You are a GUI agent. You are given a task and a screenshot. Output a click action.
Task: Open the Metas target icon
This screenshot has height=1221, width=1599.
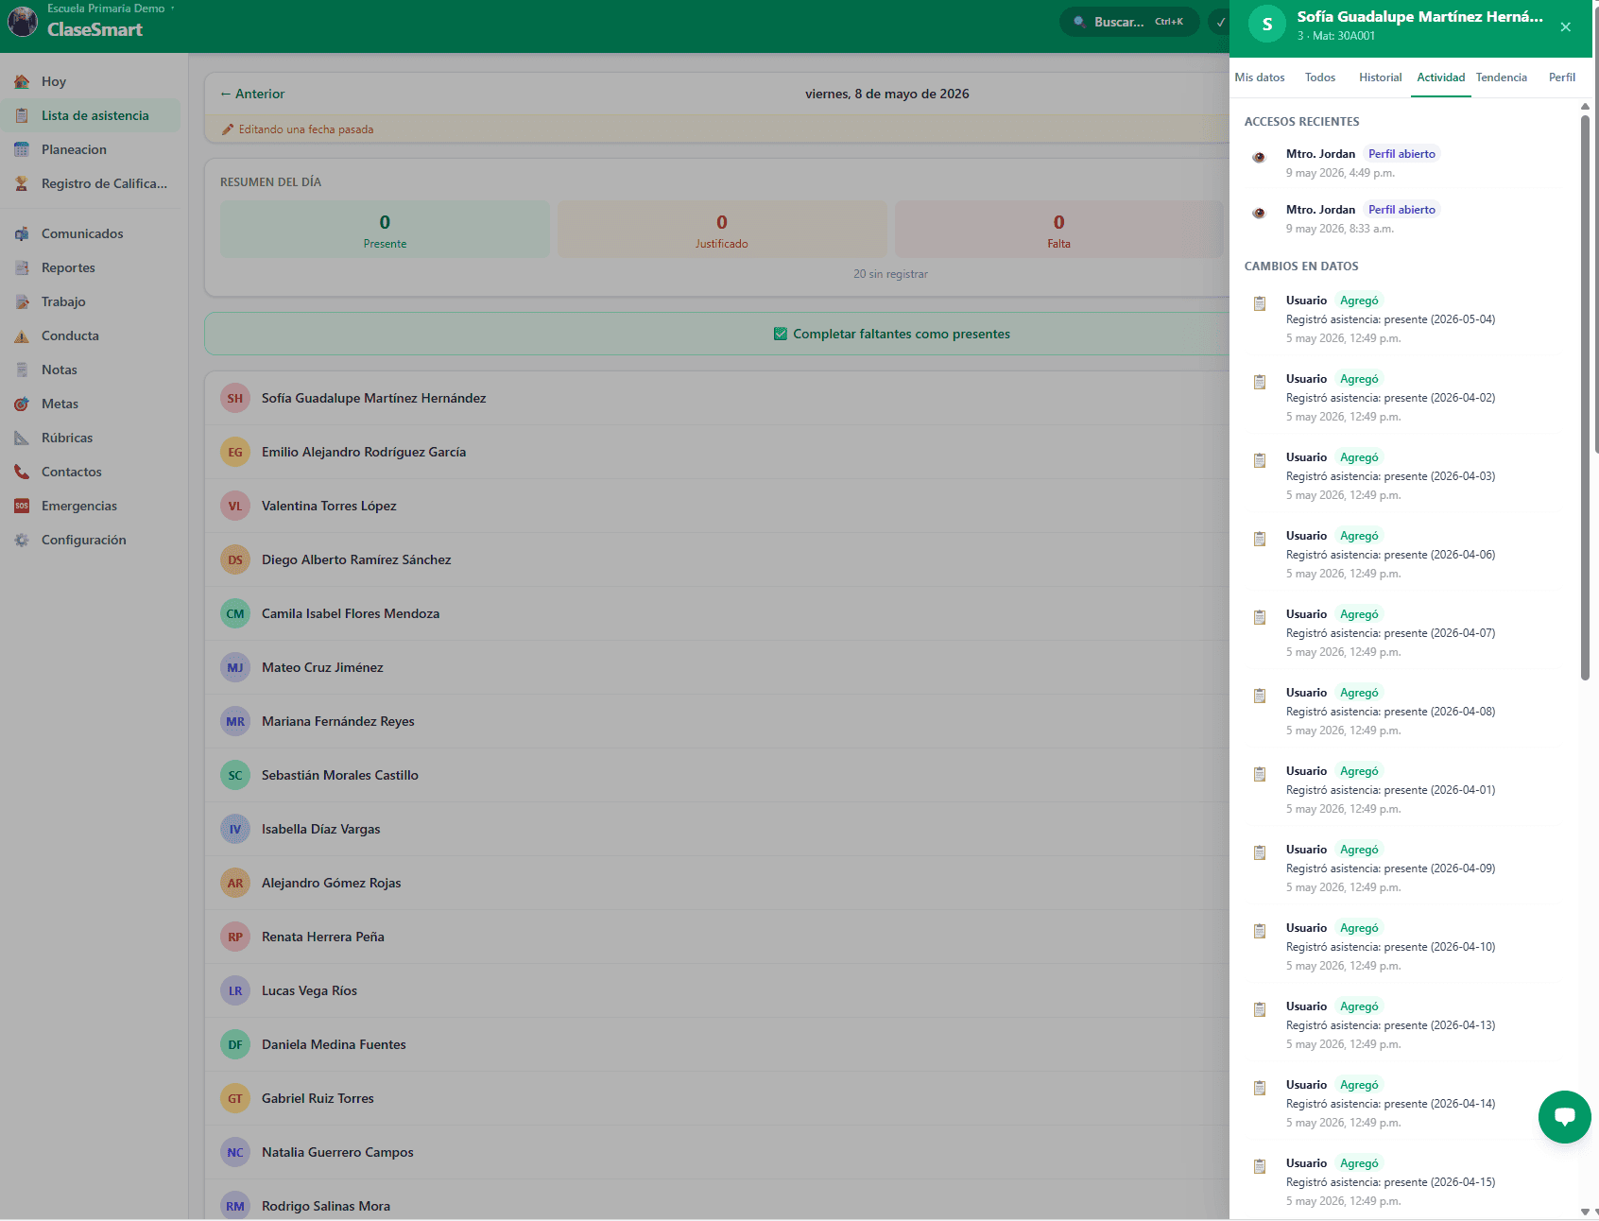tap(22, 404)
